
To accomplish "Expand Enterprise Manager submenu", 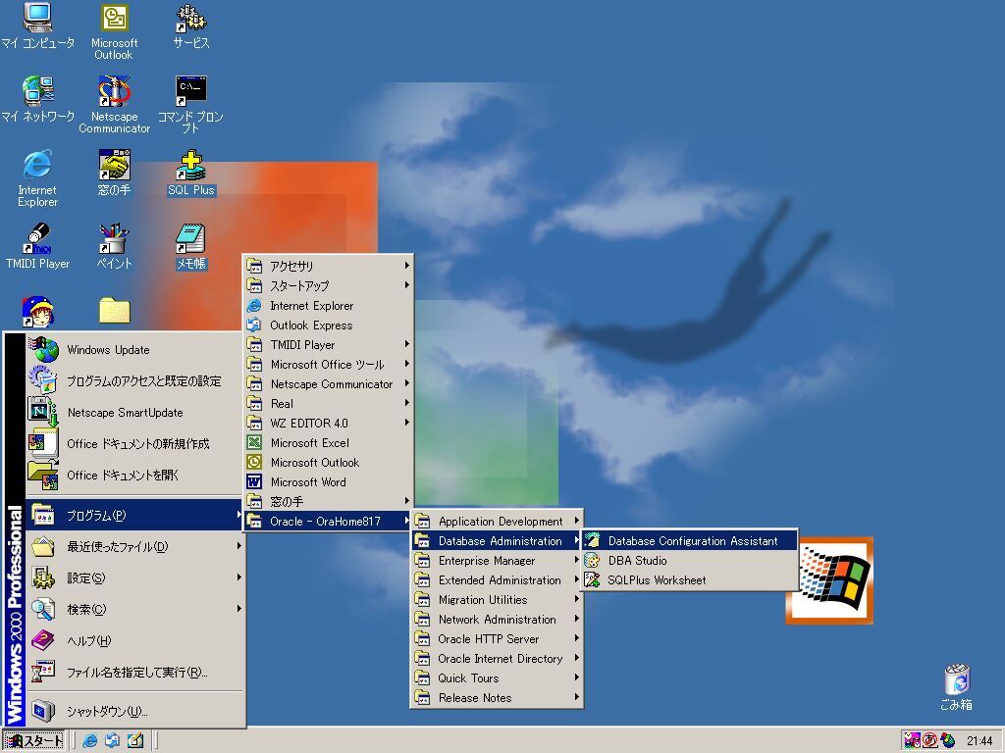I will pos(497,560).
